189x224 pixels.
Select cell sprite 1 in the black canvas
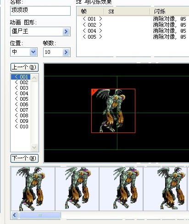click(113, 111)
